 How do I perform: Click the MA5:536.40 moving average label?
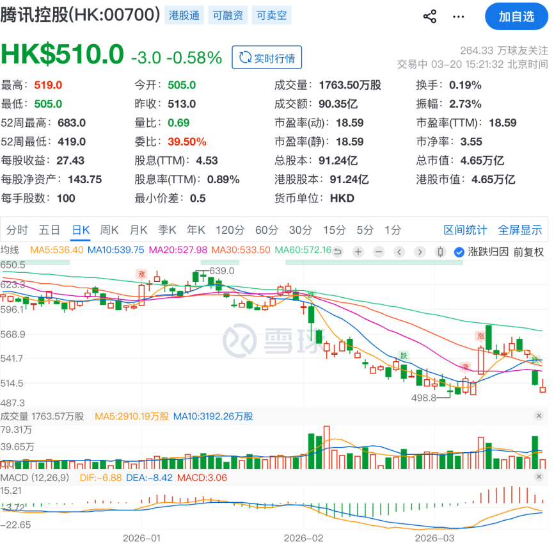pos(56,250)
